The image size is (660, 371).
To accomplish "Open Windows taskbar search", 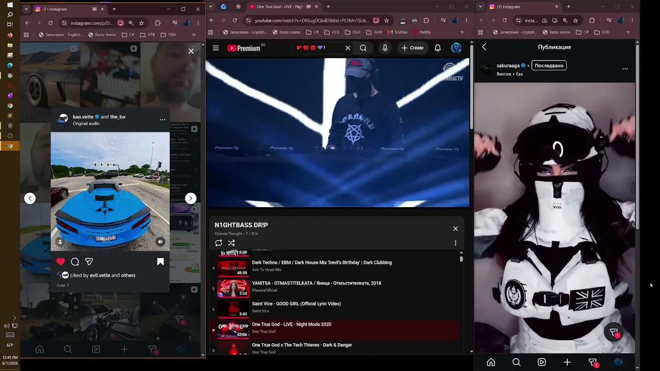I will [10, 14].
